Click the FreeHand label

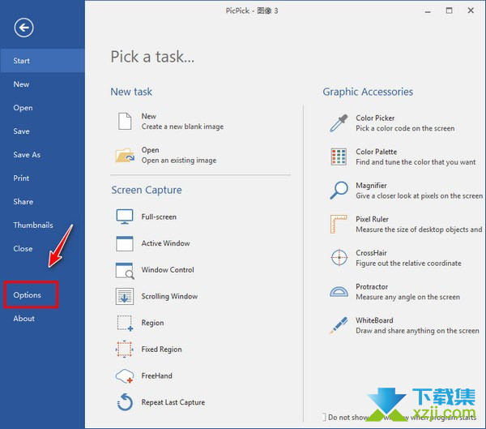click(x=156, y=376)
